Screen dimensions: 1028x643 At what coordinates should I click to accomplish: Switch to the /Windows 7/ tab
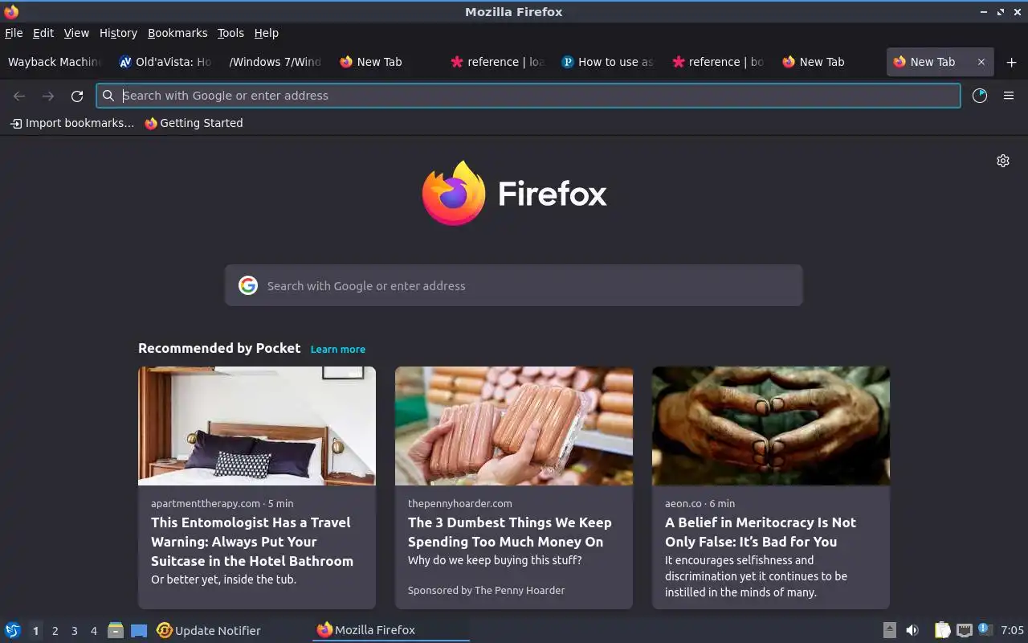275,62
